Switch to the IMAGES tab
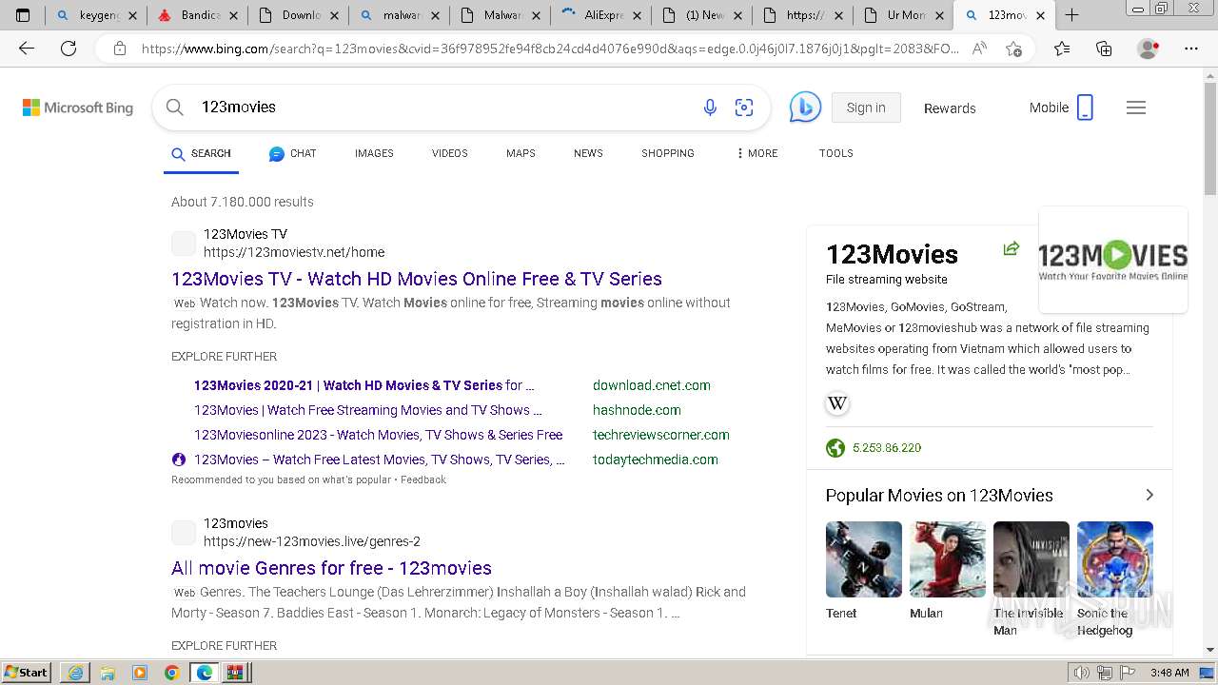This screenshot has height=685, width=1218. [374, 153]
